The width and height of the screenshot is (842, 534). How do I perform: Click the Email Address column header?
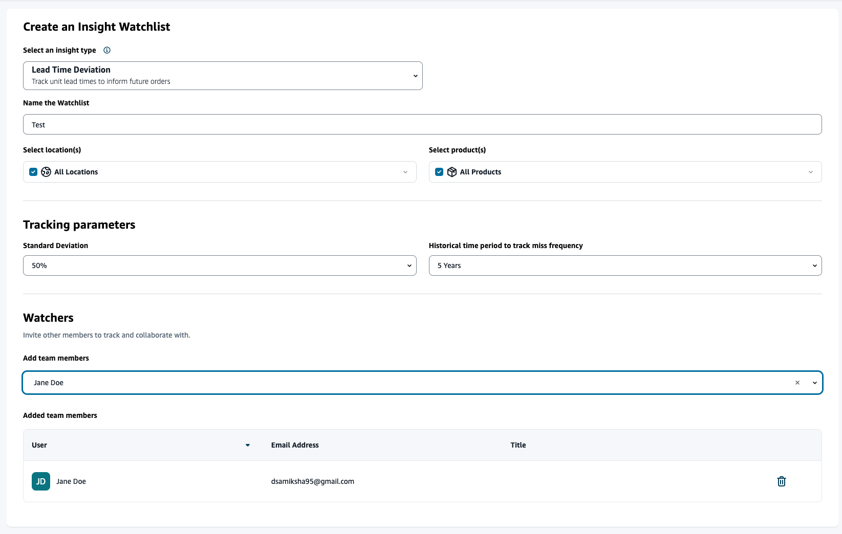pyautogui.click(x=295, y=445)
